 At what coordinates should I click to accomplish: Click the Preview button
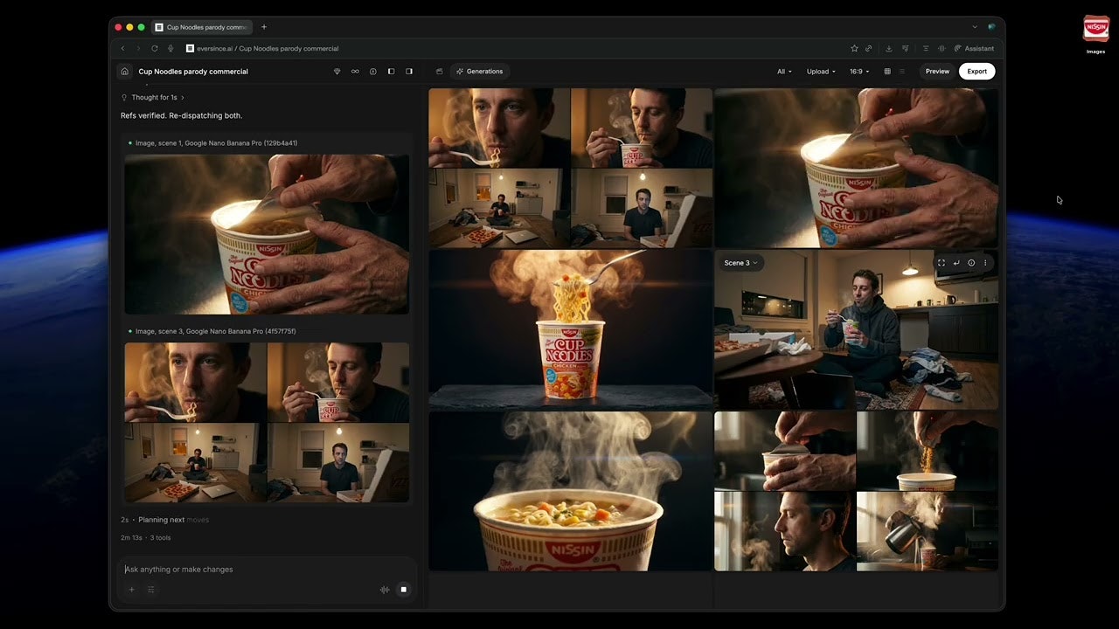click(x=937, y=72)
